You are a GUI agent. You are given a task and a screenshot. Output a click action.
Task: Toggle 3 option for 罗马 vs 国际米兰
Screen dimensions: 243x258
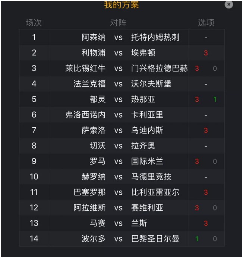click(197, 162)
